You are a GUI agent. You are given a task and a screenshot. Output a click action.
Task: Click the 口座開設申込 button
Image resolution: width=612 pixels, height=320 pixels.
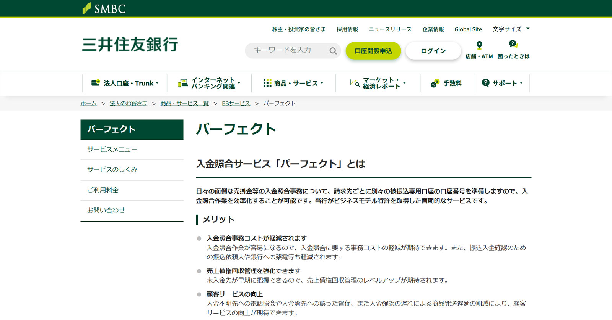(x=373, y=51)
